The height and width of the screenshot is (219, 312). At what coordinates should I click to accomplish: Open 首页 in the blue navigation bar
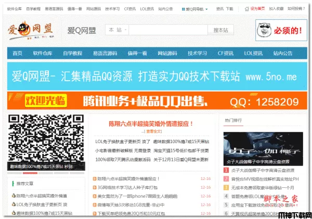(17, 53)
